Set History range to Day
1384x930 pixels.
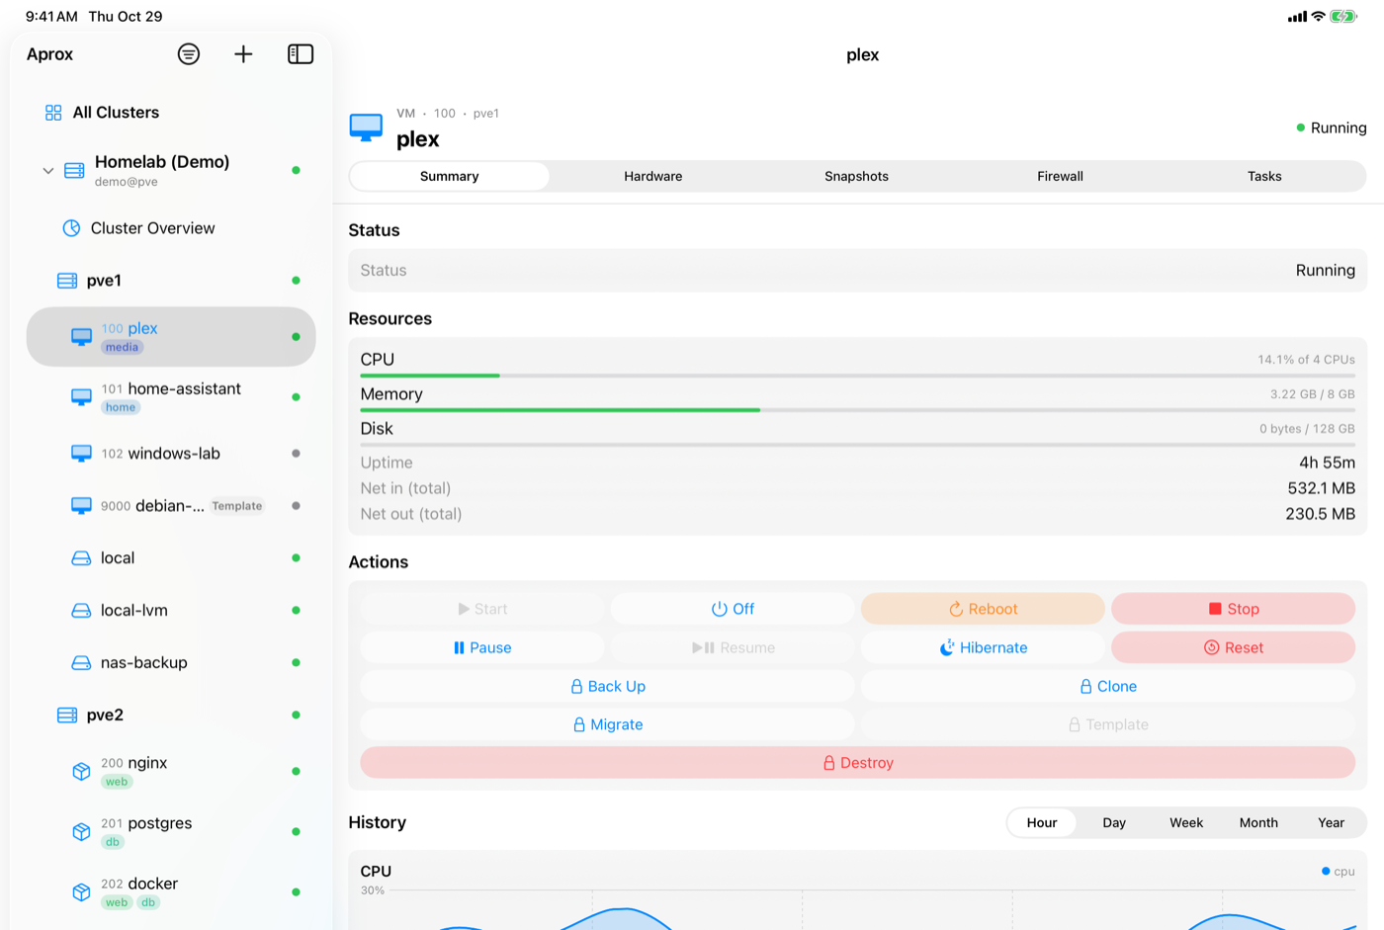[1114, 822]
